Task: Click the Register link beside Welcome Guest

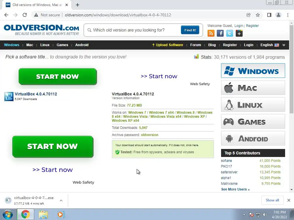Action: pos(252,26)
